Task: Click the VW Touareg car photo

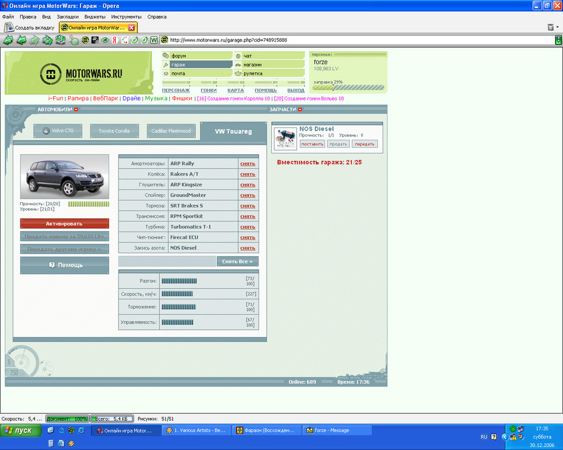Action: pos(65,177)
